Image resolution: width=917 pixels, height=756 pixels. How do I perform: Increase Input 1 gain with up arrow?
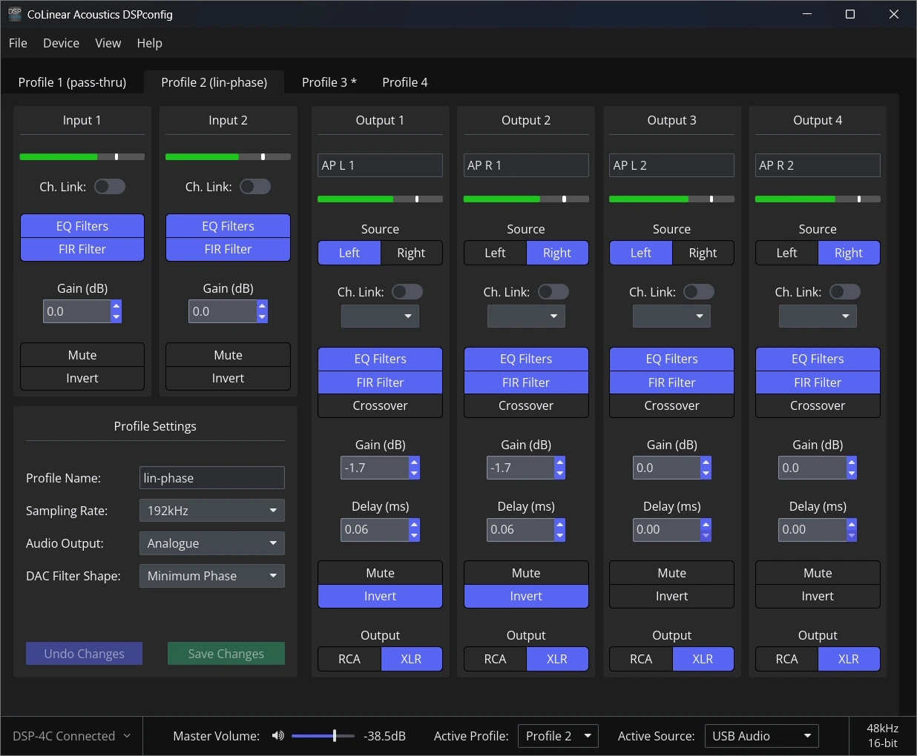click(116, 306)
